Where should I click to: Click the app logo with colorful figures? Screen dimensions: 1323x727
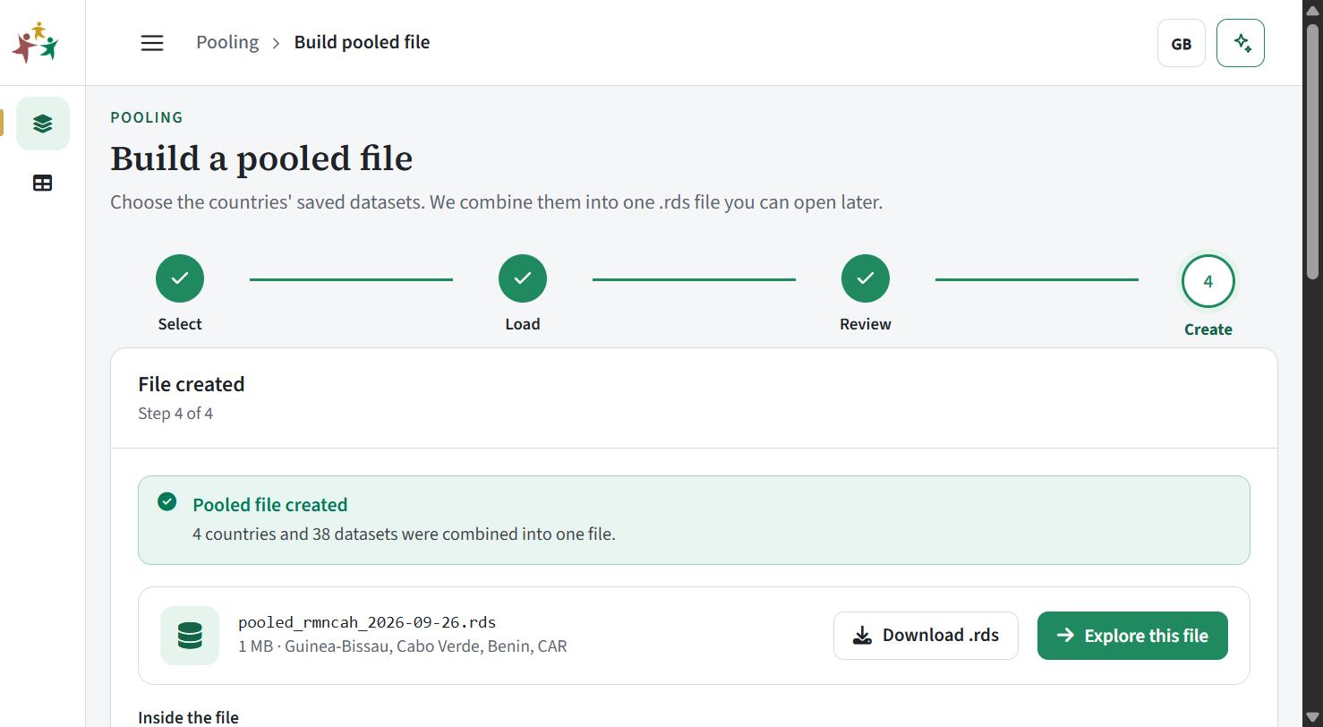(x=35, y=42)
